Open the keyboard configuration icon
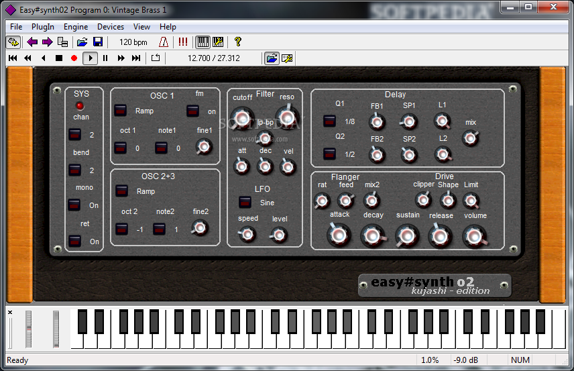The width and height of the screenshot is (574, 371). [x=218, y=42]
